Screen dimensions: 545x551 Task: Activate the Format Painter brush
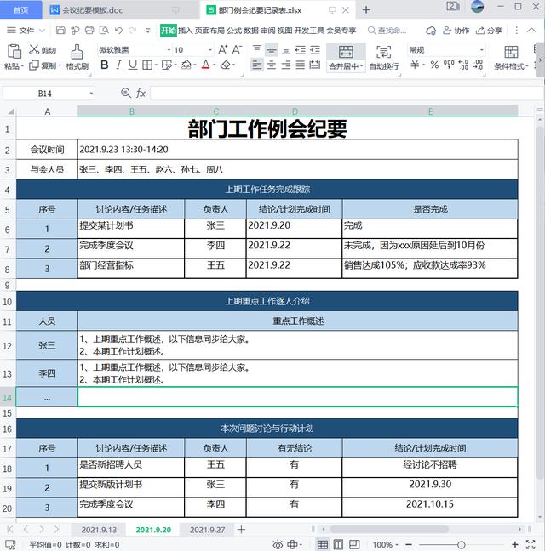tap(77, 52)
